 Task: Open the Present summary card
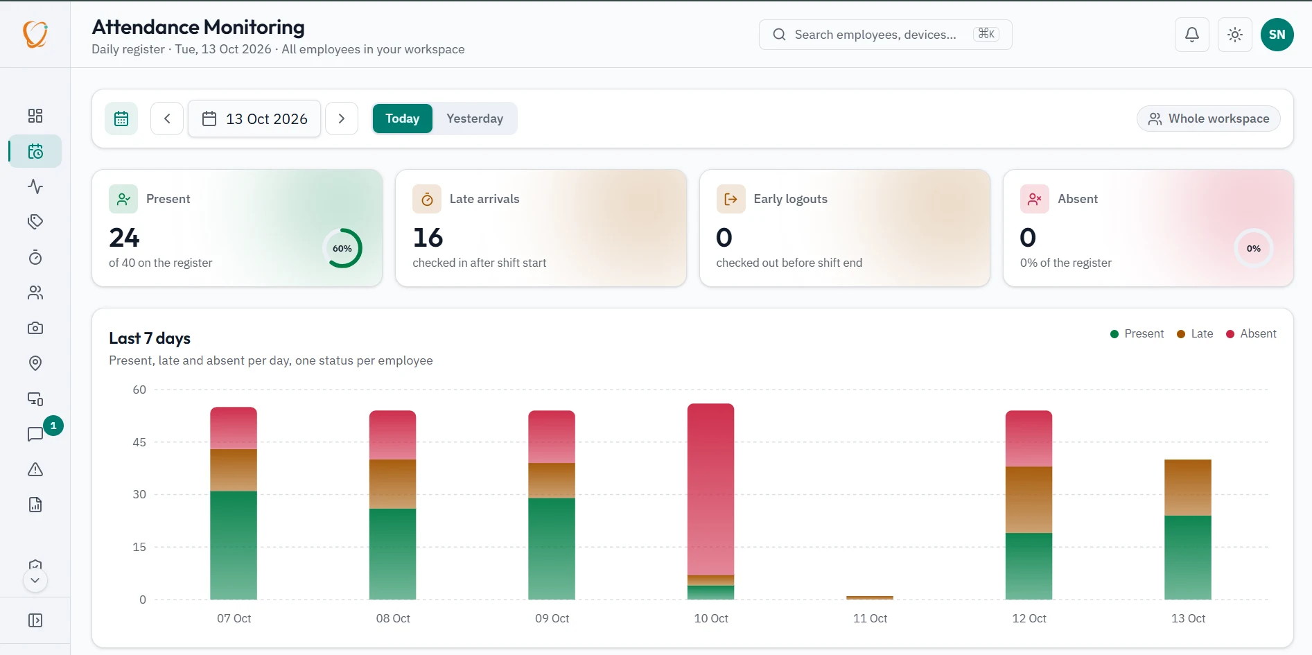tap(237, 228)
